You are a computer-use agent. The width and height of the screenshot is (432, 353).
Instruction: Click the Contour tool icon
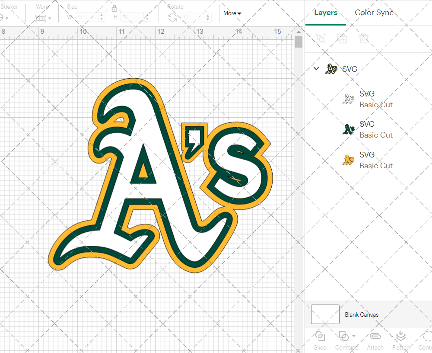(x=427, y=337)
